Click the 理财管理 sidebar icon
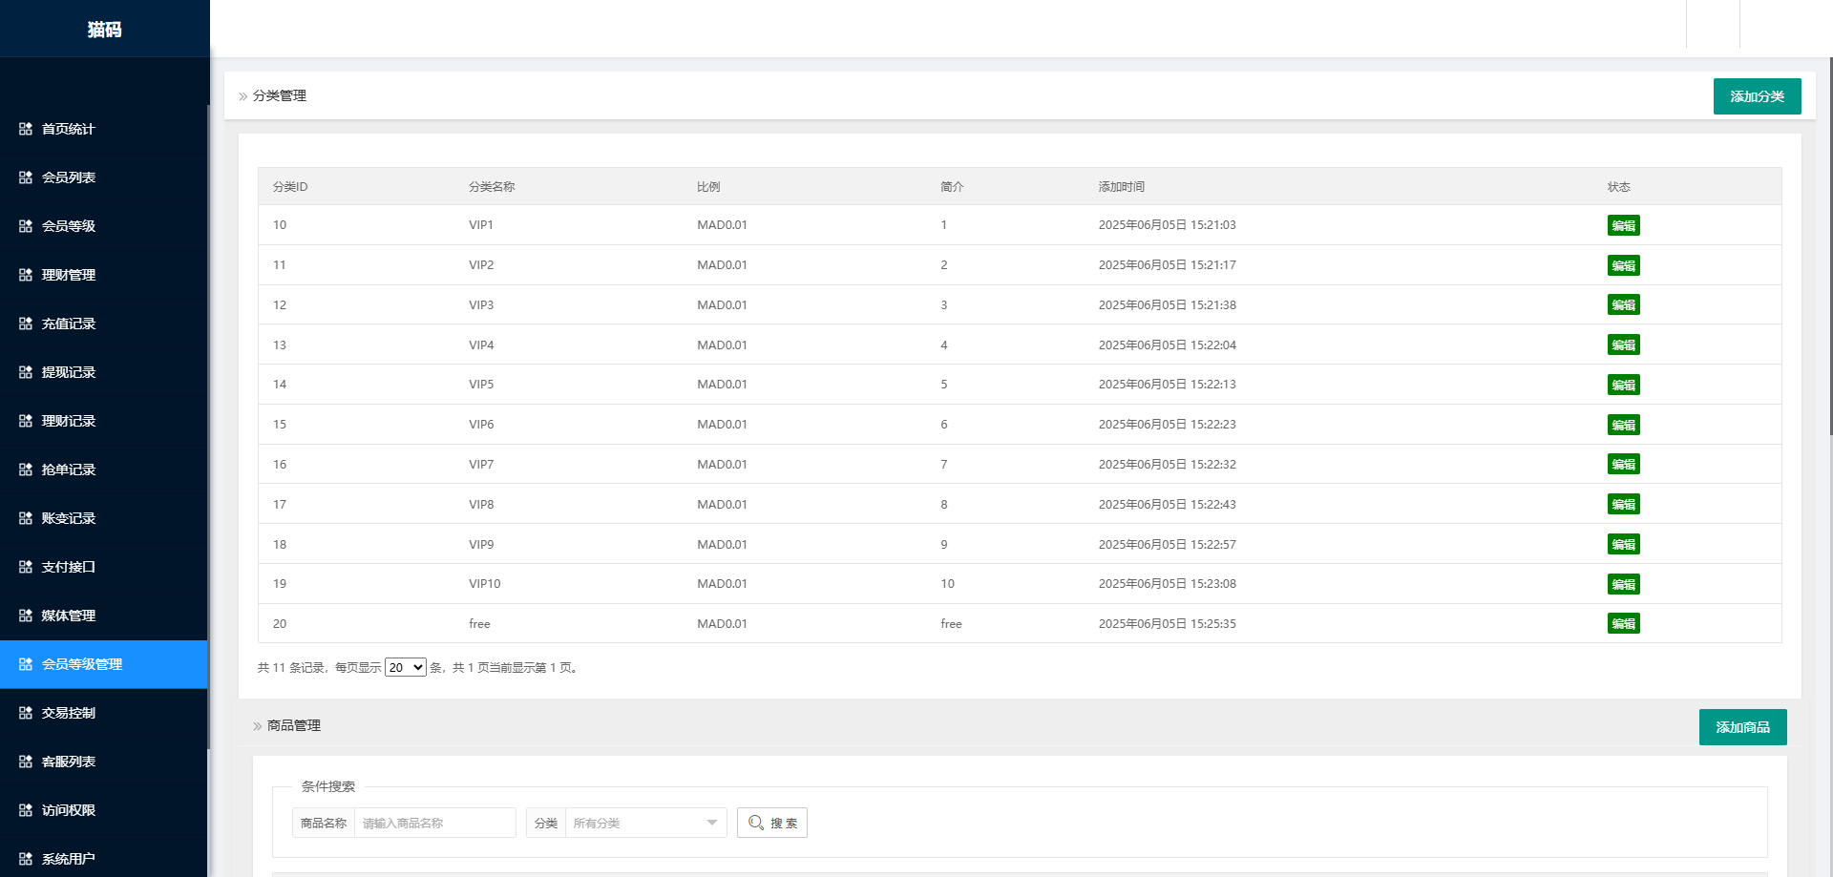This screenshot has height=877, width=1833. point(26,275)
